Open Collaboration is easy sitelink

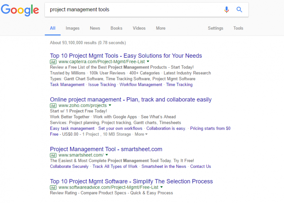[166, 128]
